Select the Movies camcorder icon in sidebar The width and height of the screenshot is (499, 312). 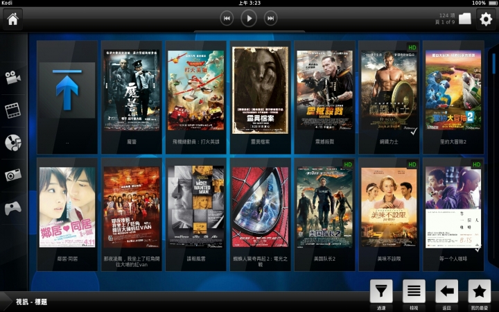(12, 78)
